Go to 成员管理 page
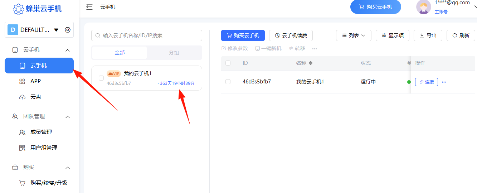 tap(39, 132)
